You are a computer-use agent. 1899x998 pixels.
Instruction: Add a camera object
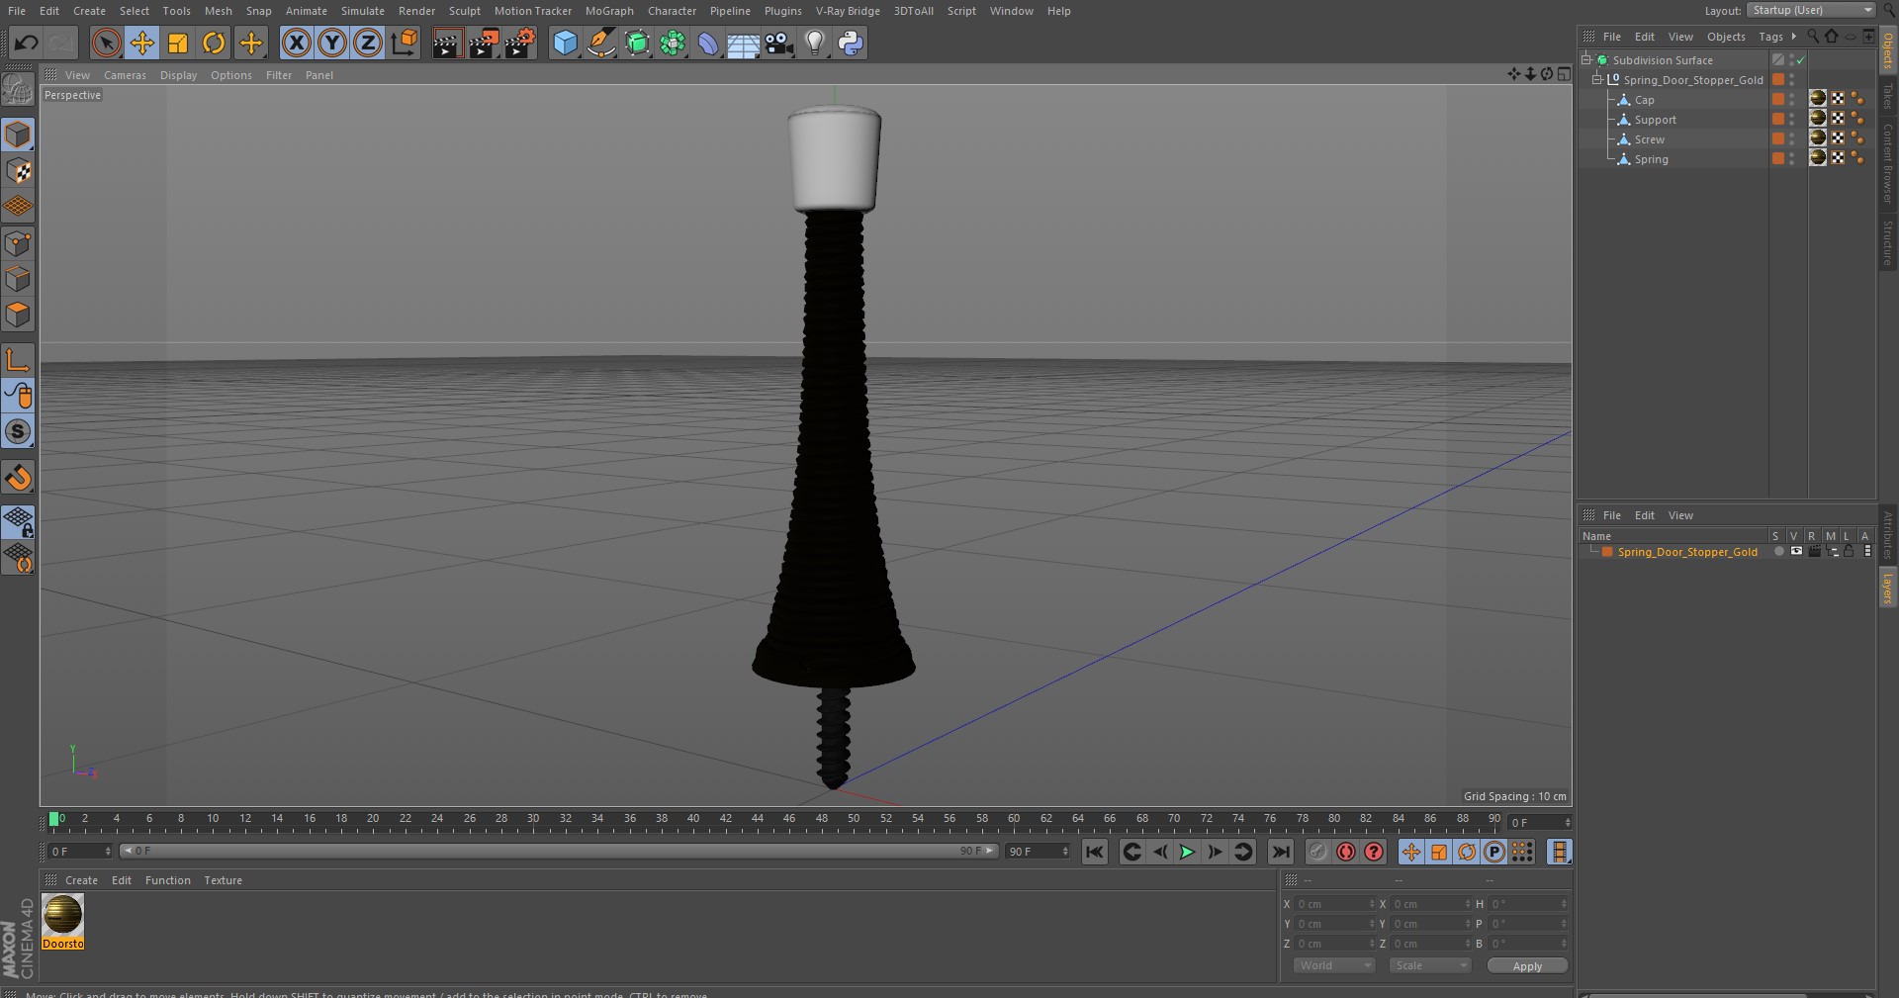[x=779, y=43]
